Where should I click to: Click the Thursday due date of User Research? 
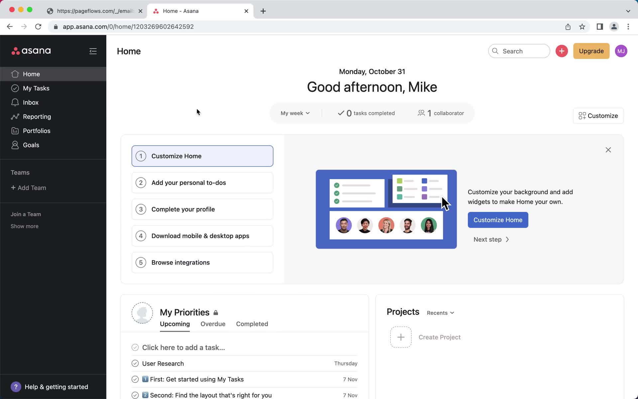[x=346, y=363]
